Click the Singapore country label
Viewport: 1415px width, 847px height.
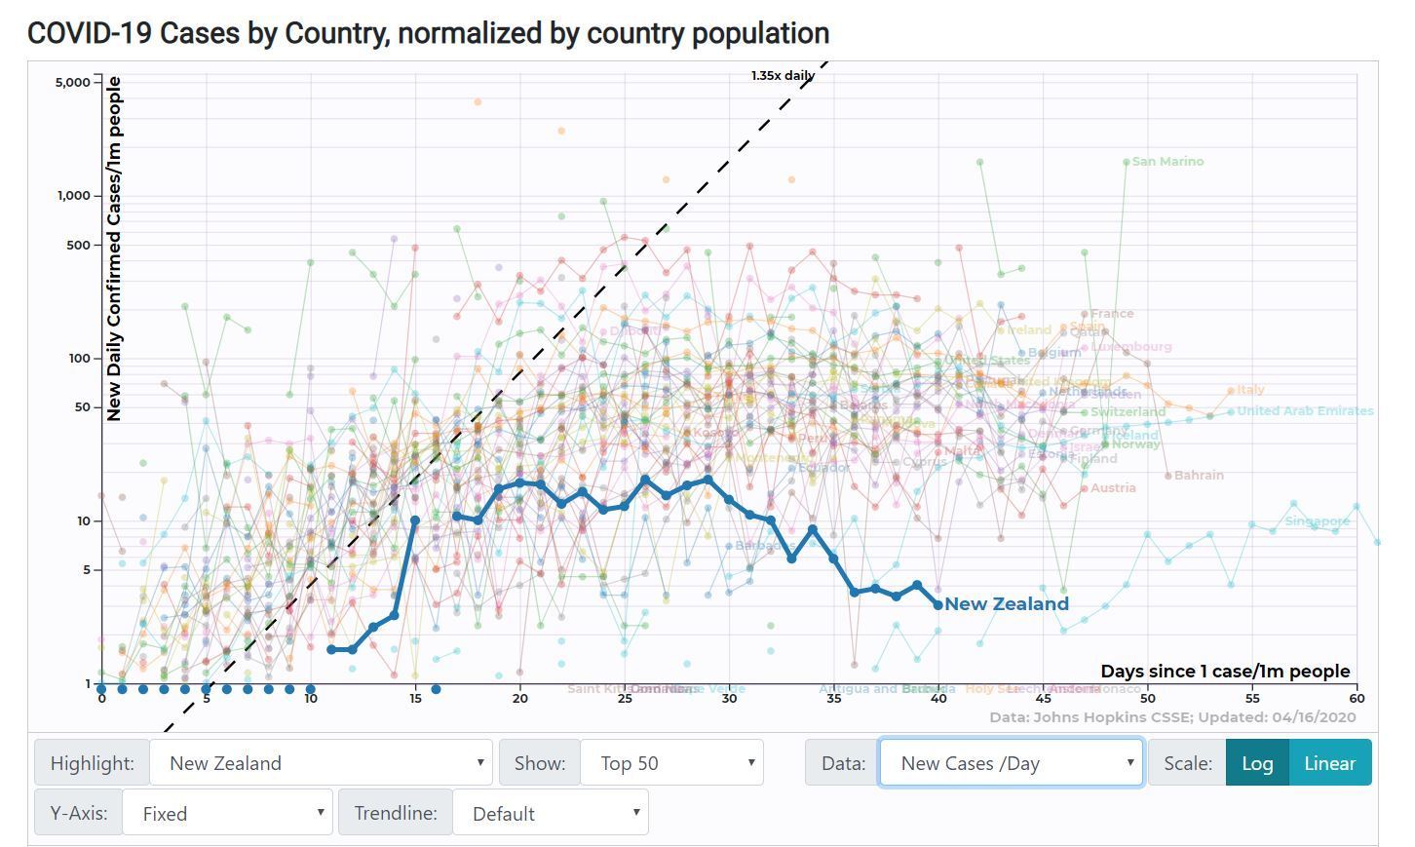(x=1317, y=521)
